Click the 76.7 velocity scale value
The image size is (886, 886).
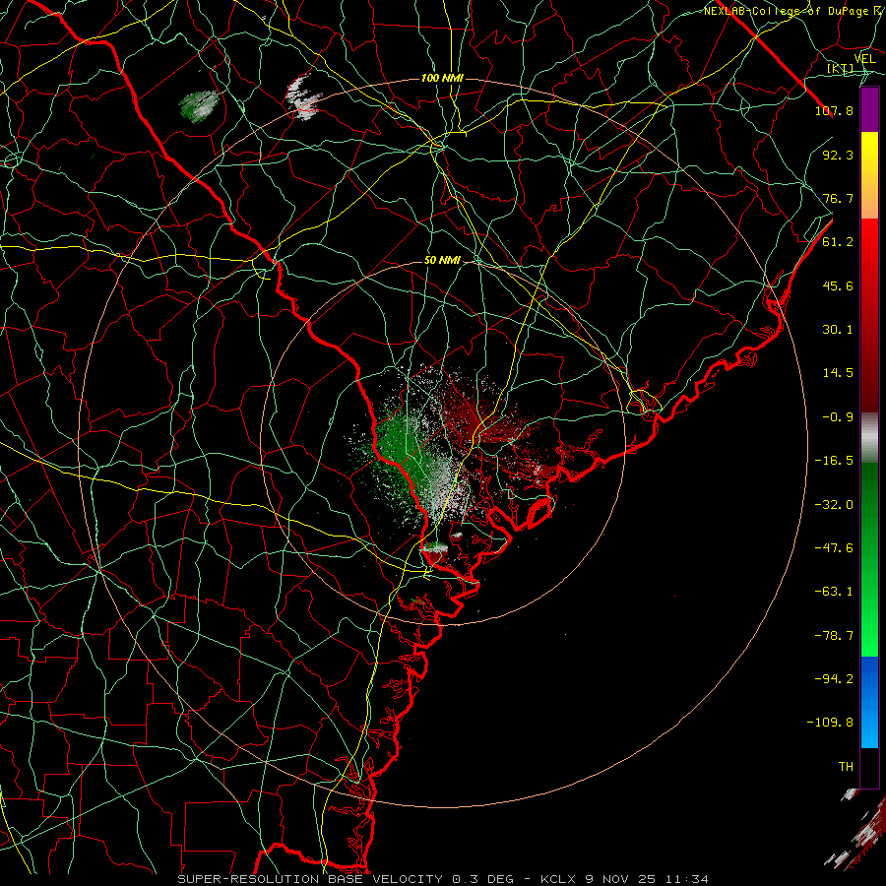838,198
